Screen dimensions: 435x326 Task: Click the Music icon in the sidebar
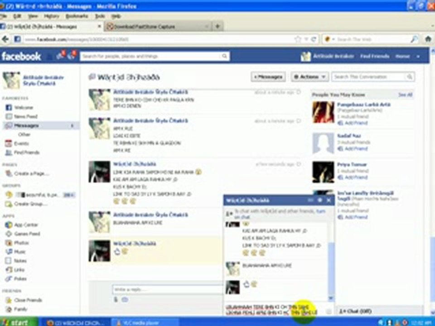coord(9,252)
